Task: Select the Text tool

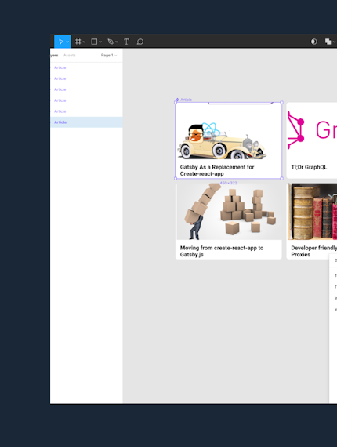Action: tap(126, 42)
